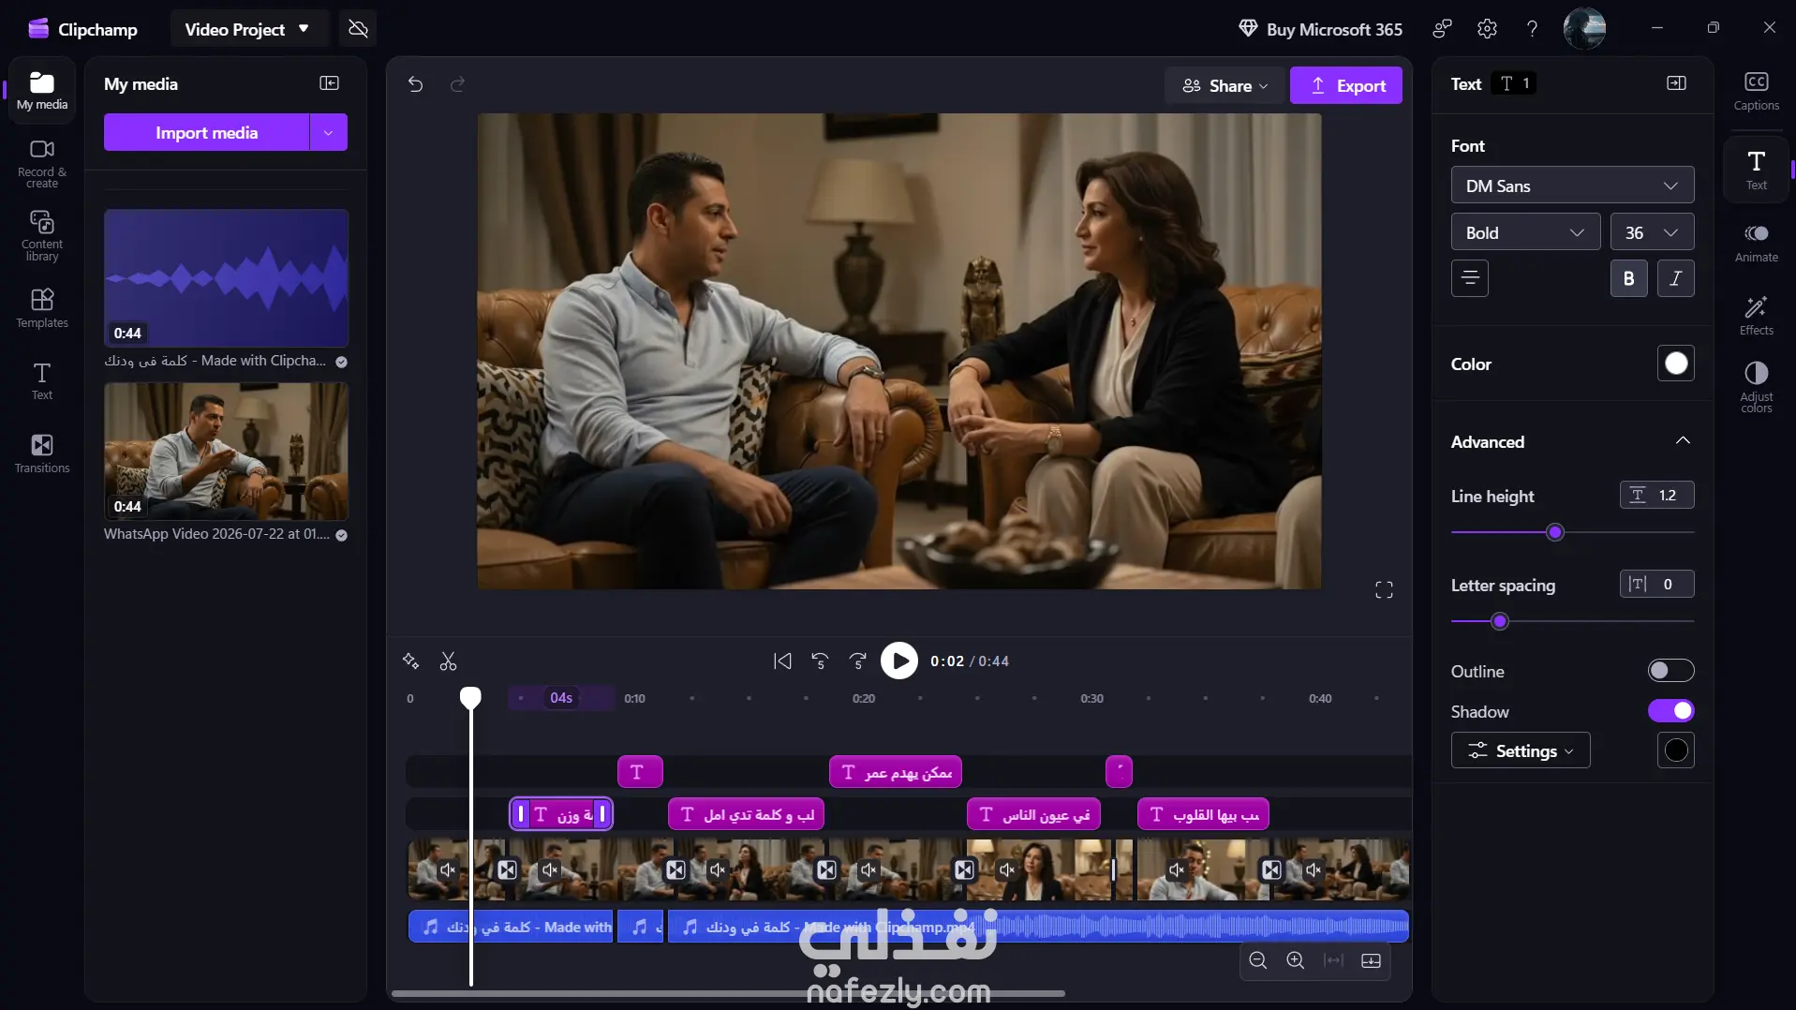
Task: Open text alignment options
Action: pyautogui.click(x=1470, y=278)
